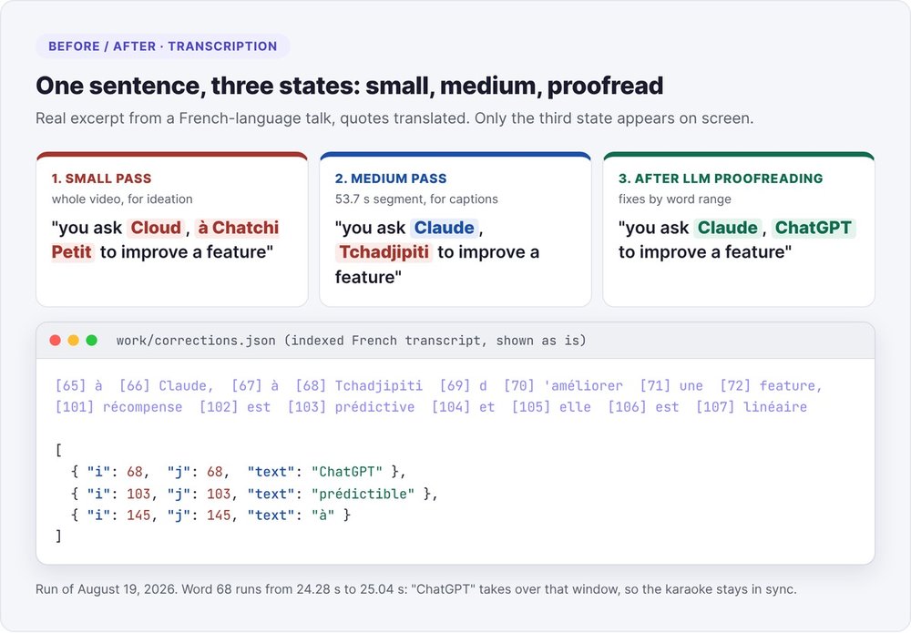Click token '[103] prédictive' in transcript
This screenshot has height=633, width=911.
pos(351,407)
